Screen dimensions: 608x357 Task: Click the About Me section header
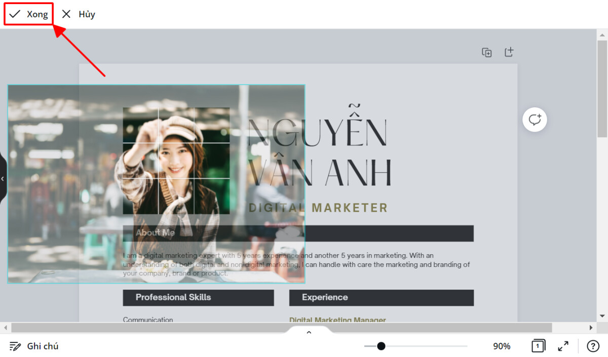coord(298,233)
